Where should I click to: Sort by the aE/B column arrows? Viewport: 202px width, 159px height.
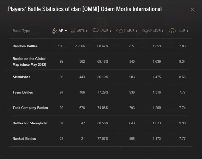(x=136, y=31)
